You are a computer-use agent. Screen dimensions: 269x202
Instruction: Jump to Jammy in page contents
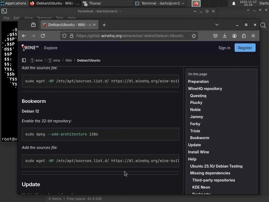coord(196,117)
